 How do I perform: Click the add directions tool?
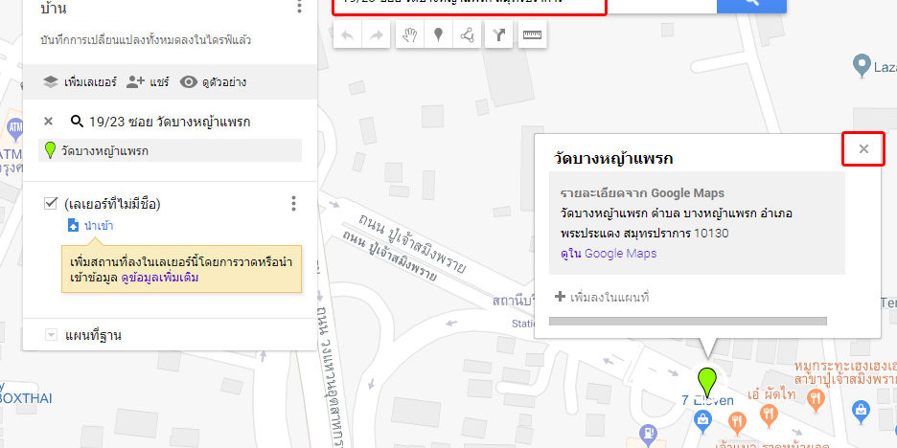(x=499, y=36)
